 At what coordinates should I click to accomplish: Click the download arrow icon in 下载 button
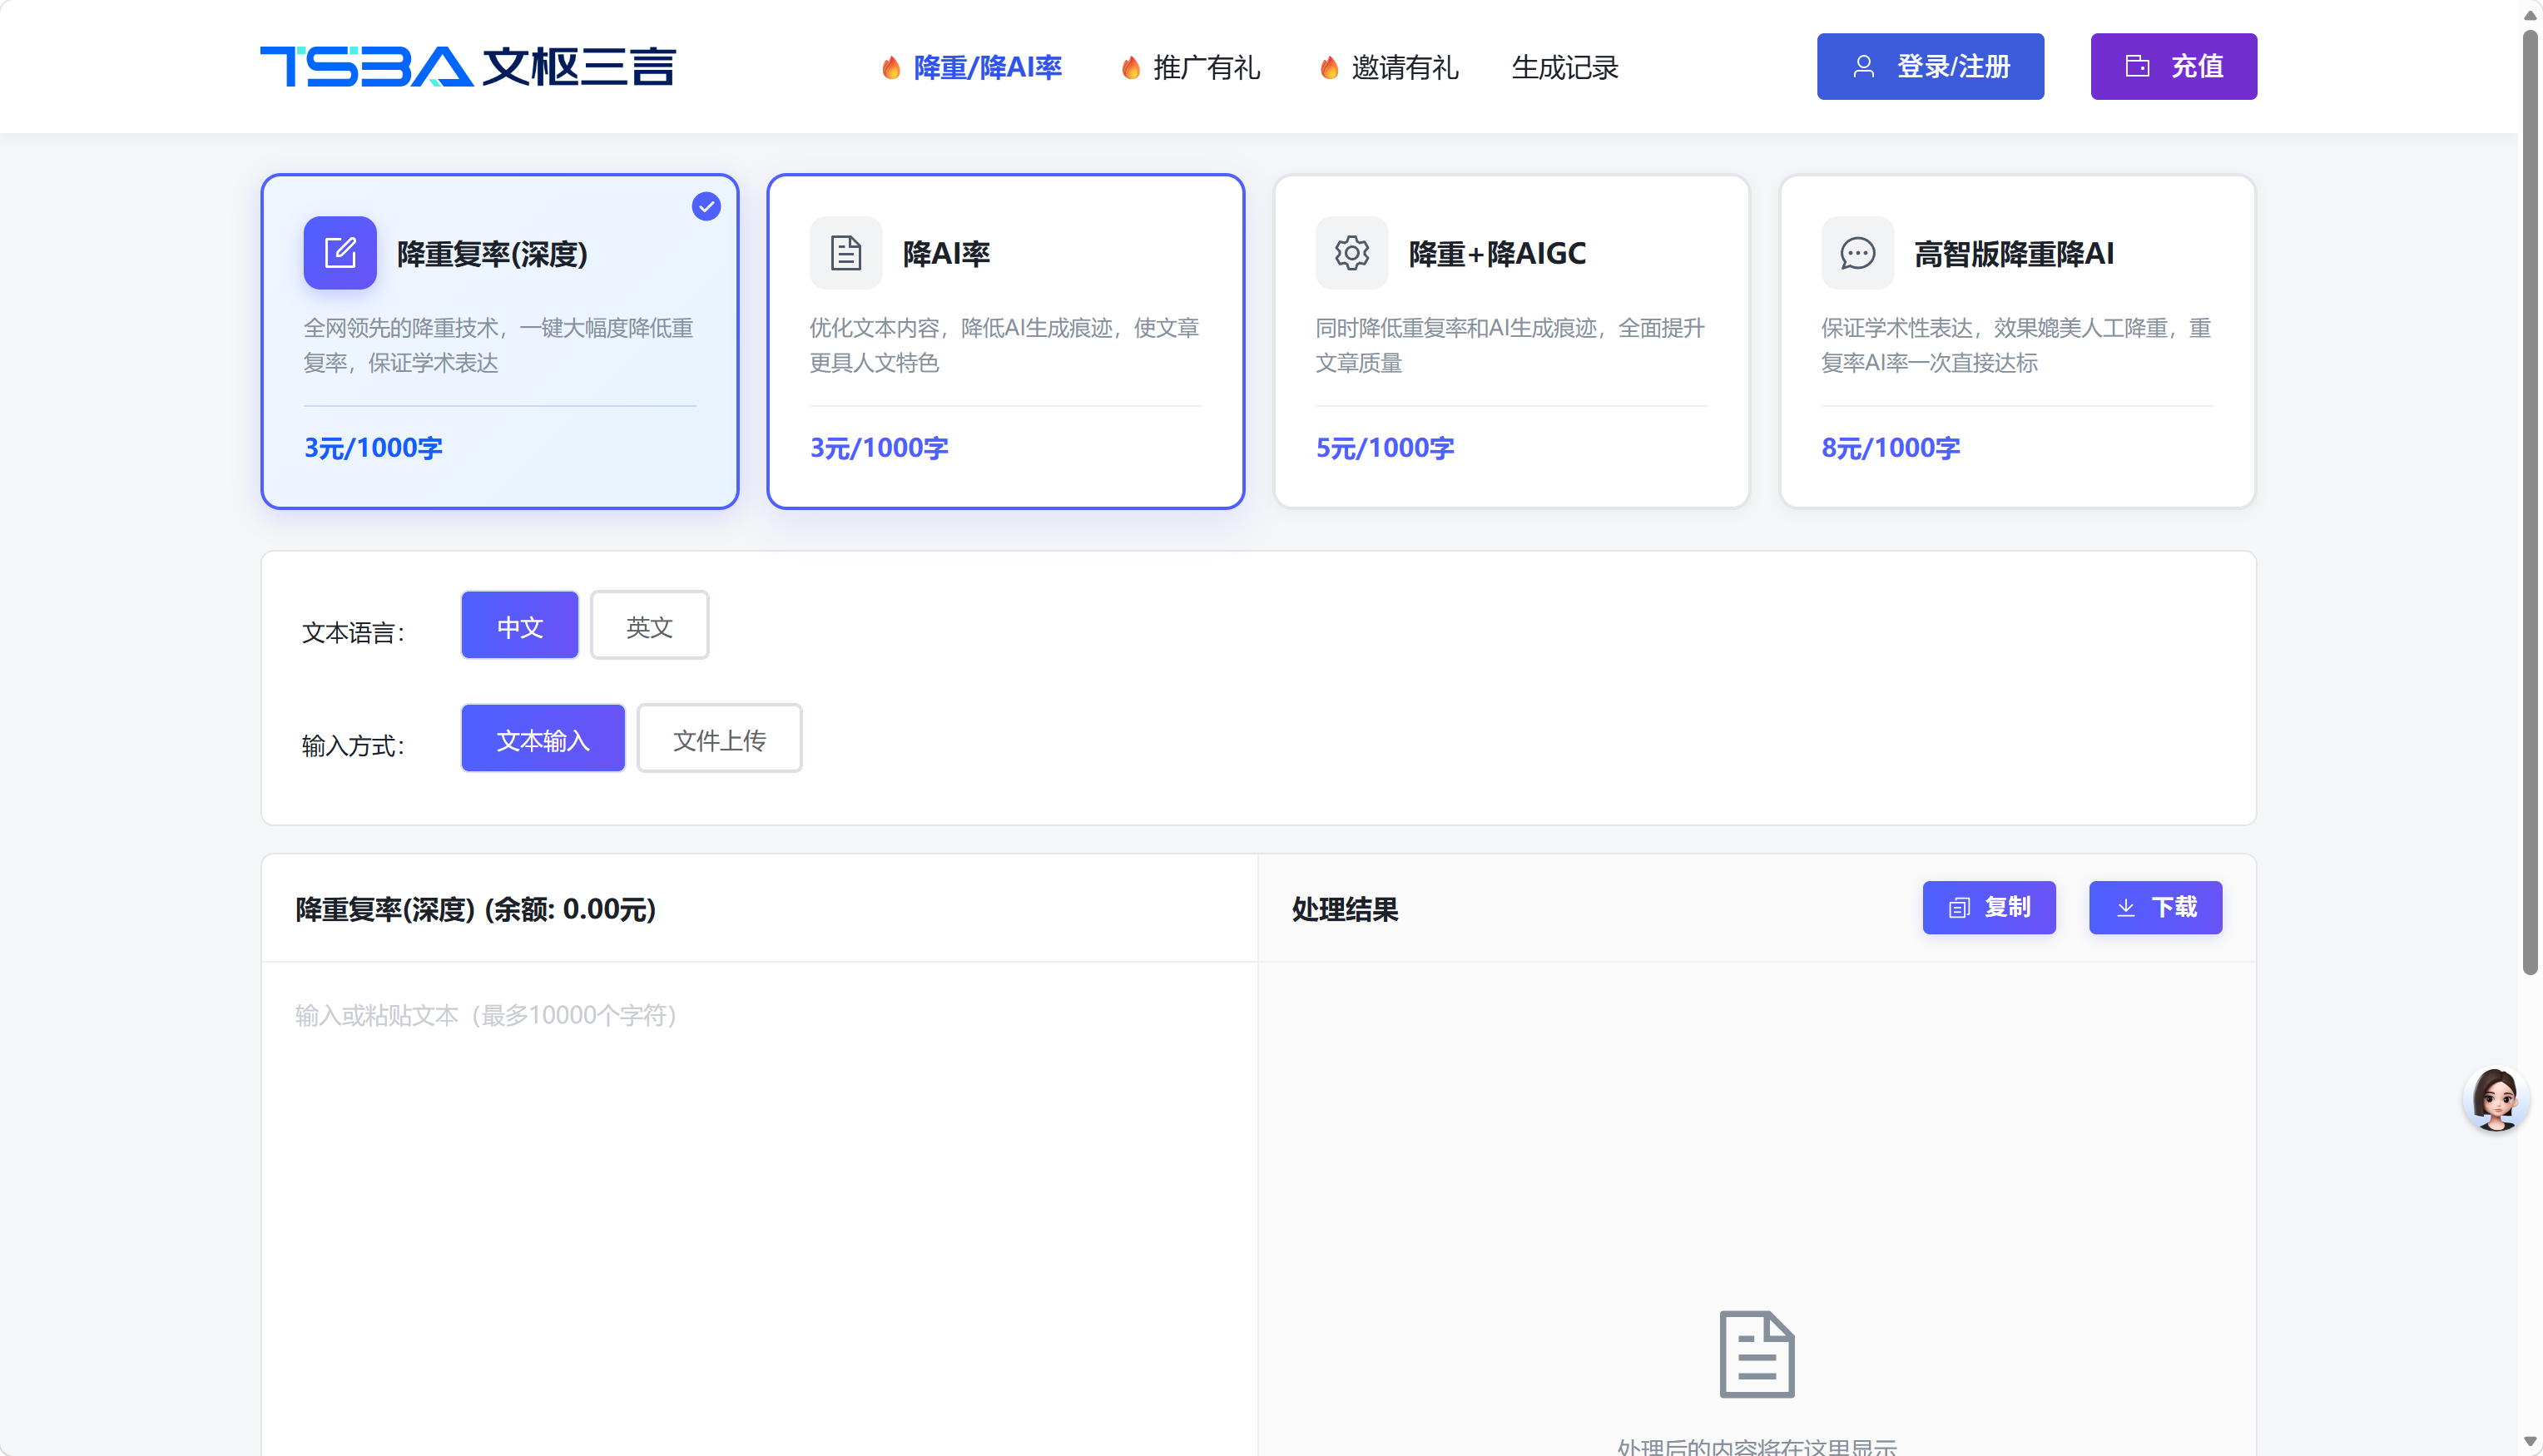tap(2125, 908)
